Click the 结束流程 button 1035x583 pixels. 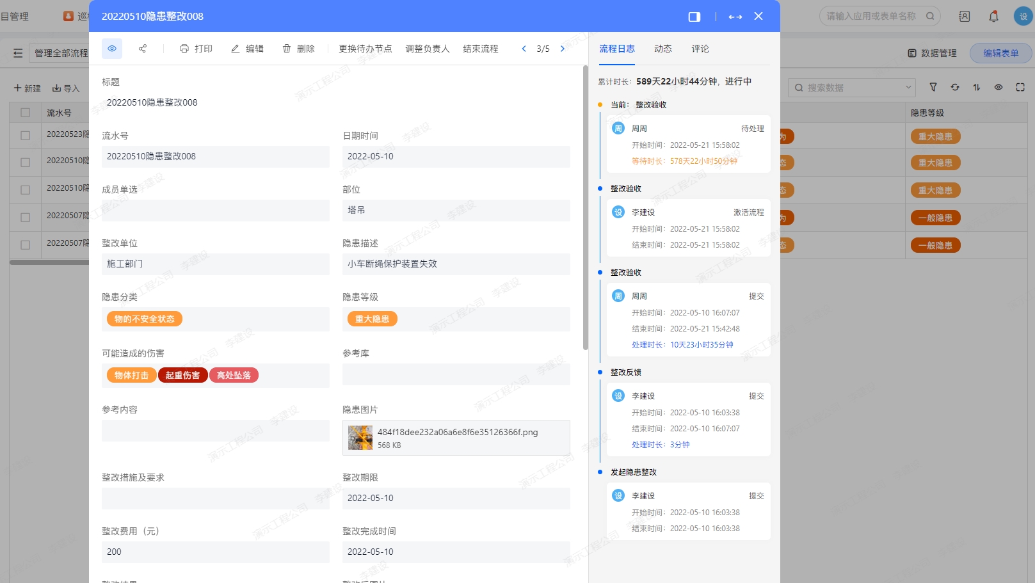coord(480,49)
